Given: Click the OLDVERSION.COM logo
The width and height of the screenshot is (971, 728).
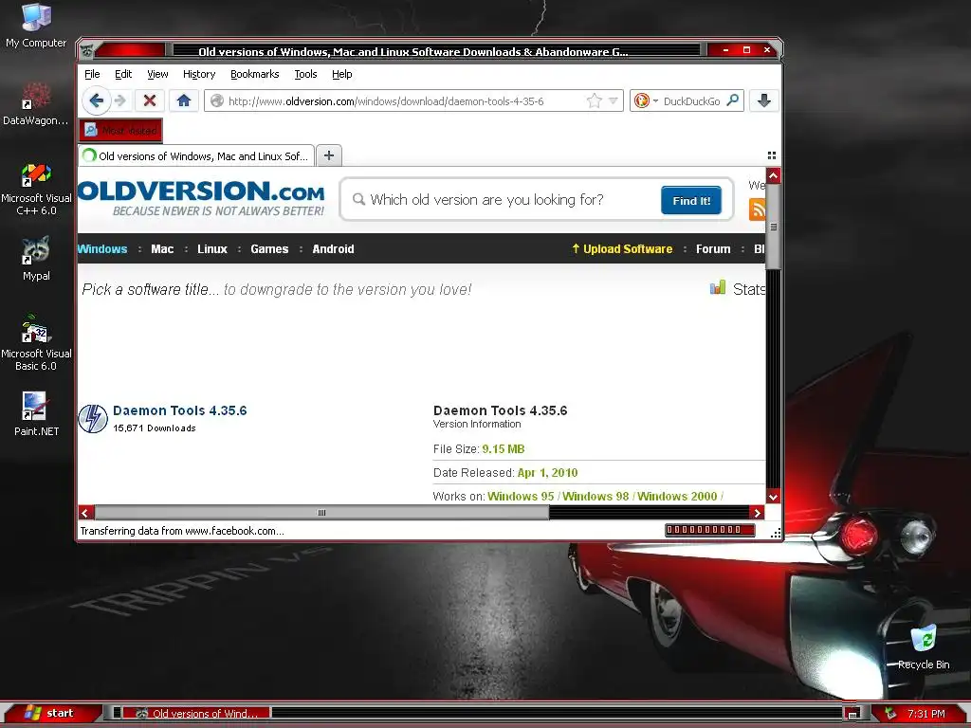Looking at the screenshot, I should click(x=201, y=197).
